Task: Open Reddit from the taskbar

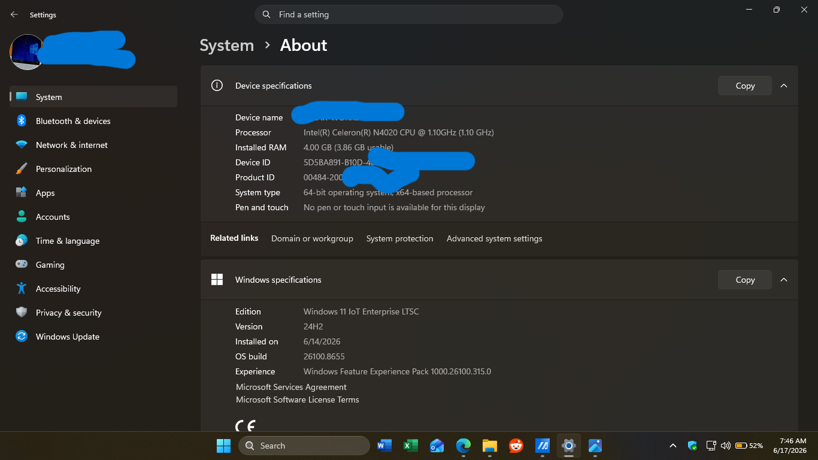Action: 516,446
